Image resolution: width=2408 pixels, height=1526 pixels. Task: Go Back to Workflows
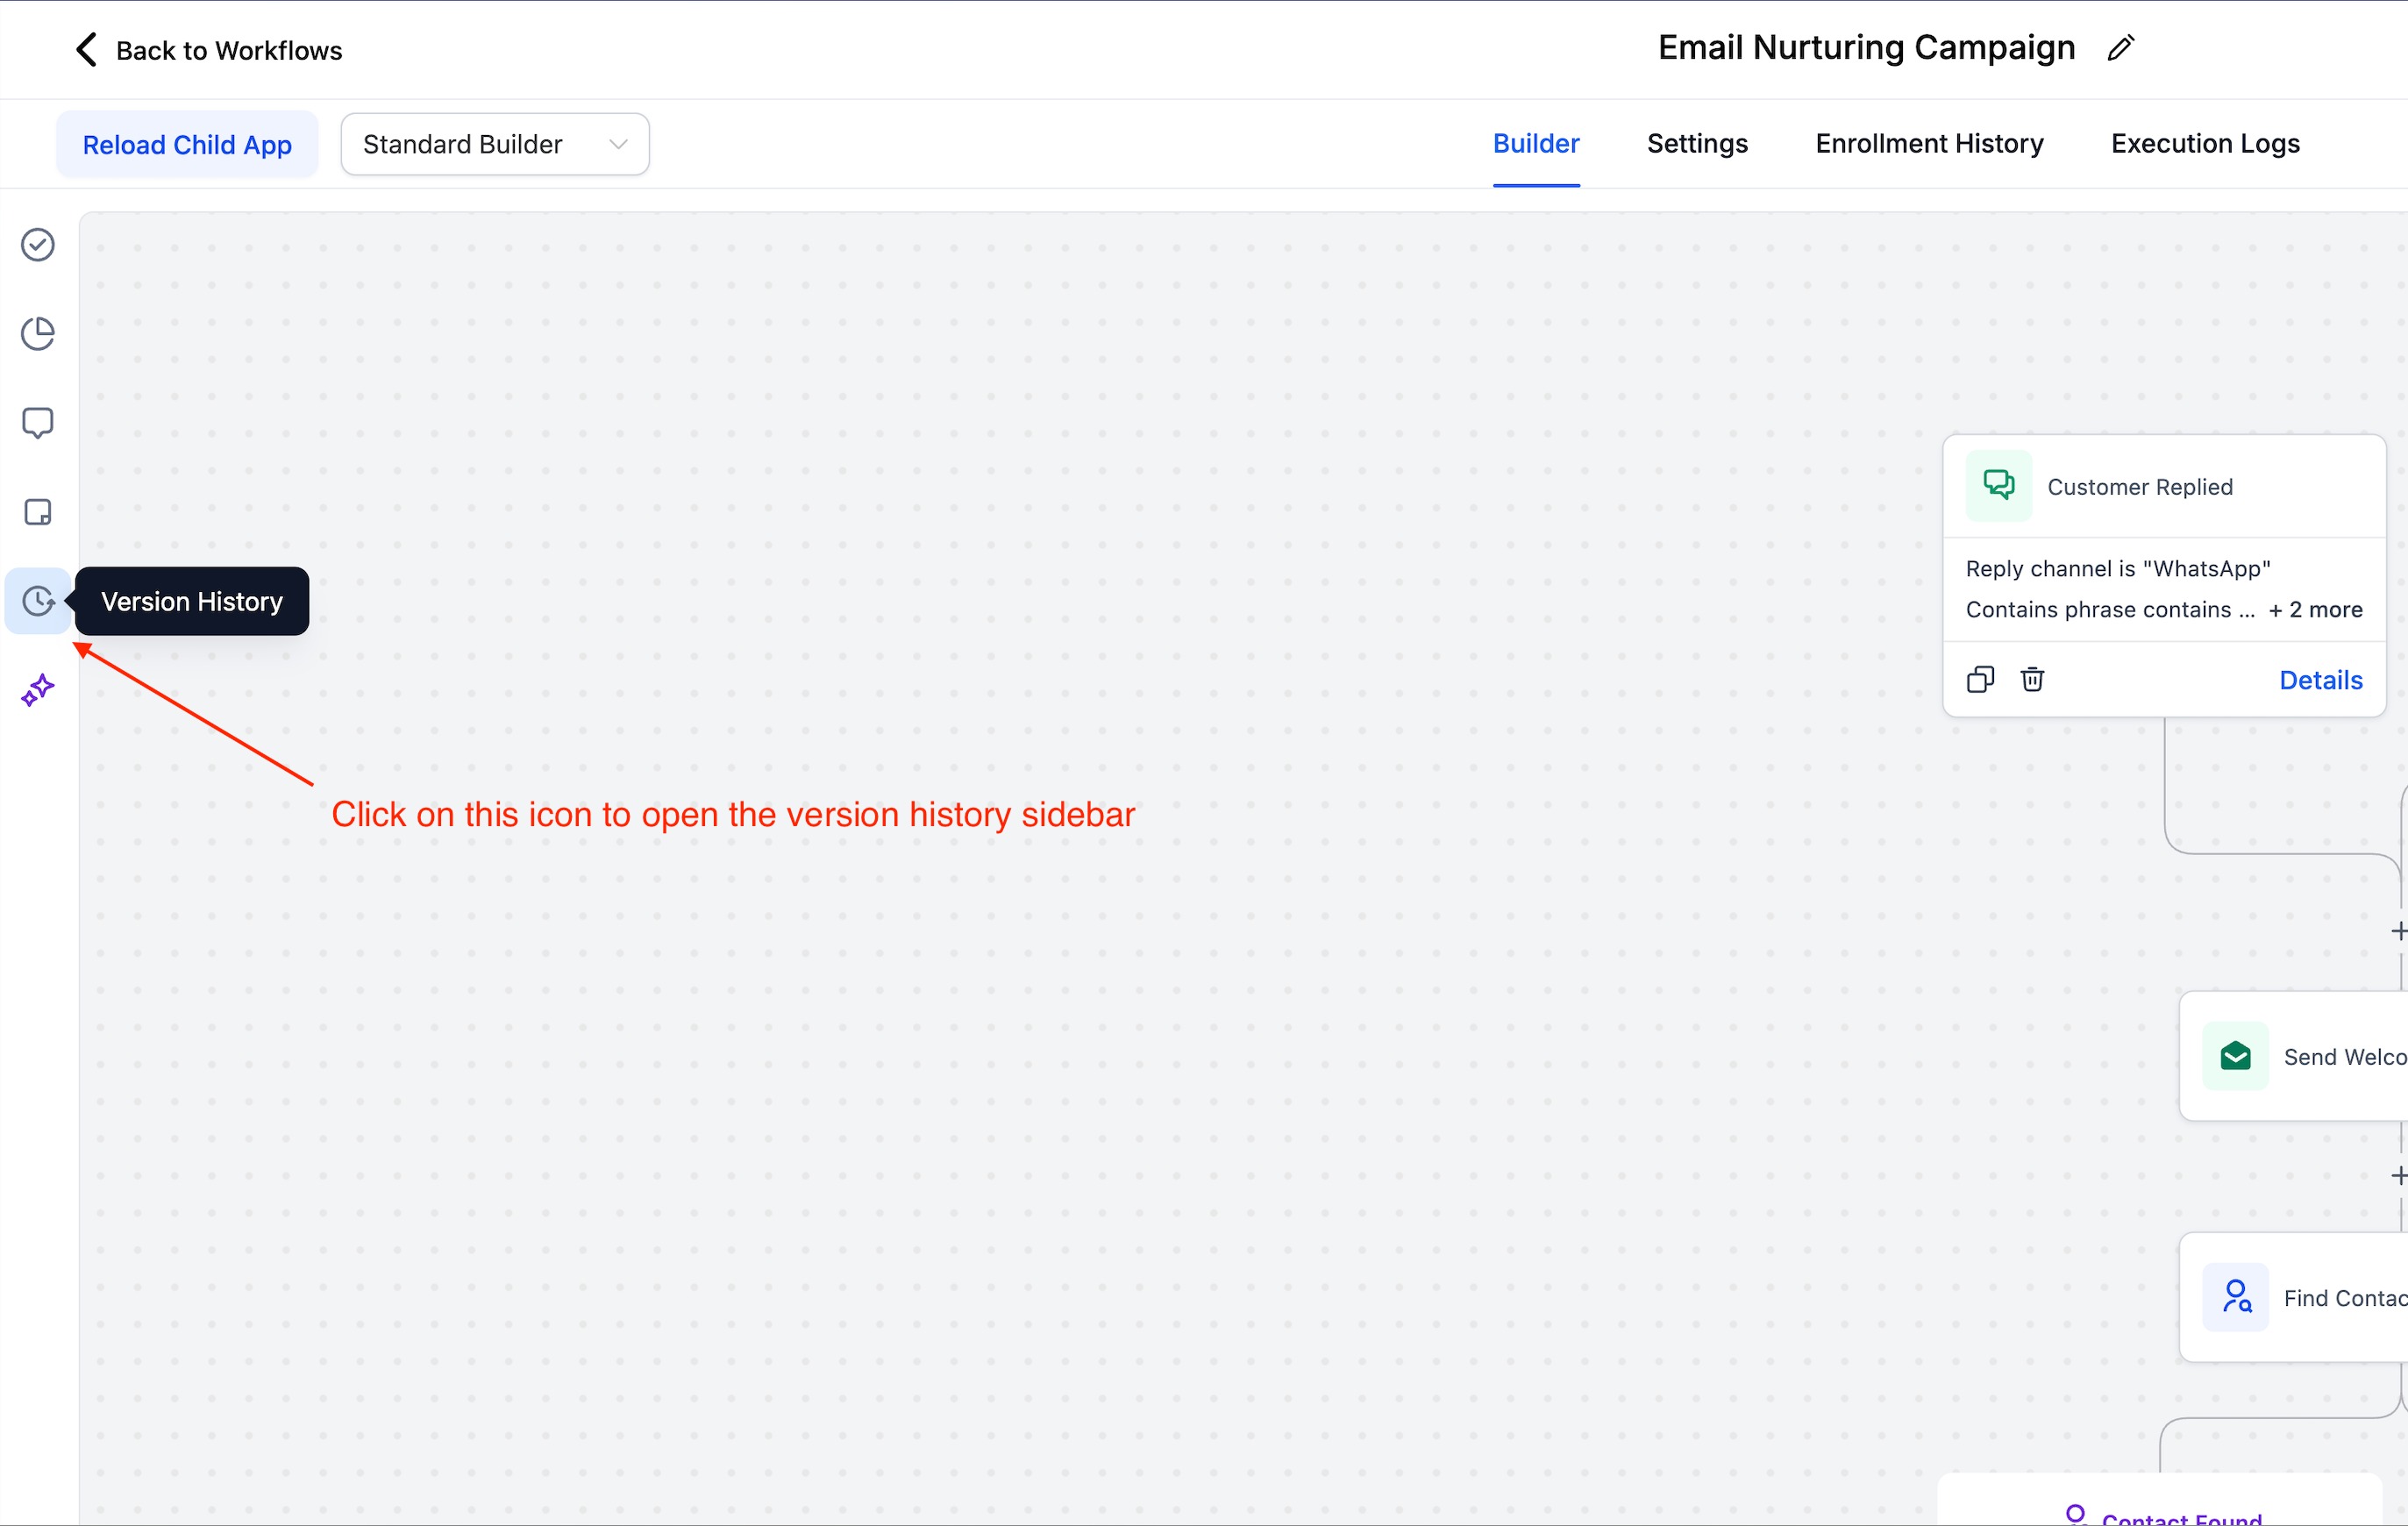(208, 50)
